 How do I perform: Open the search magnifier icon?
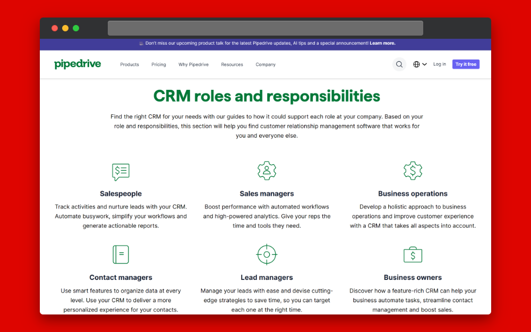[x=399, y=64]
